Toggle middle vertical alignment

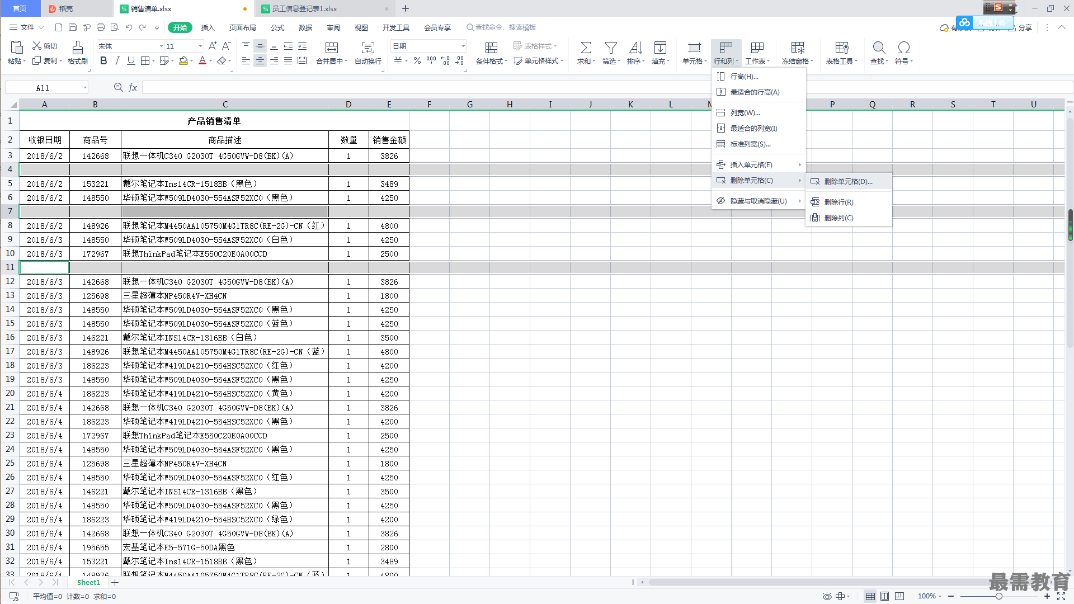click(260, 46)
